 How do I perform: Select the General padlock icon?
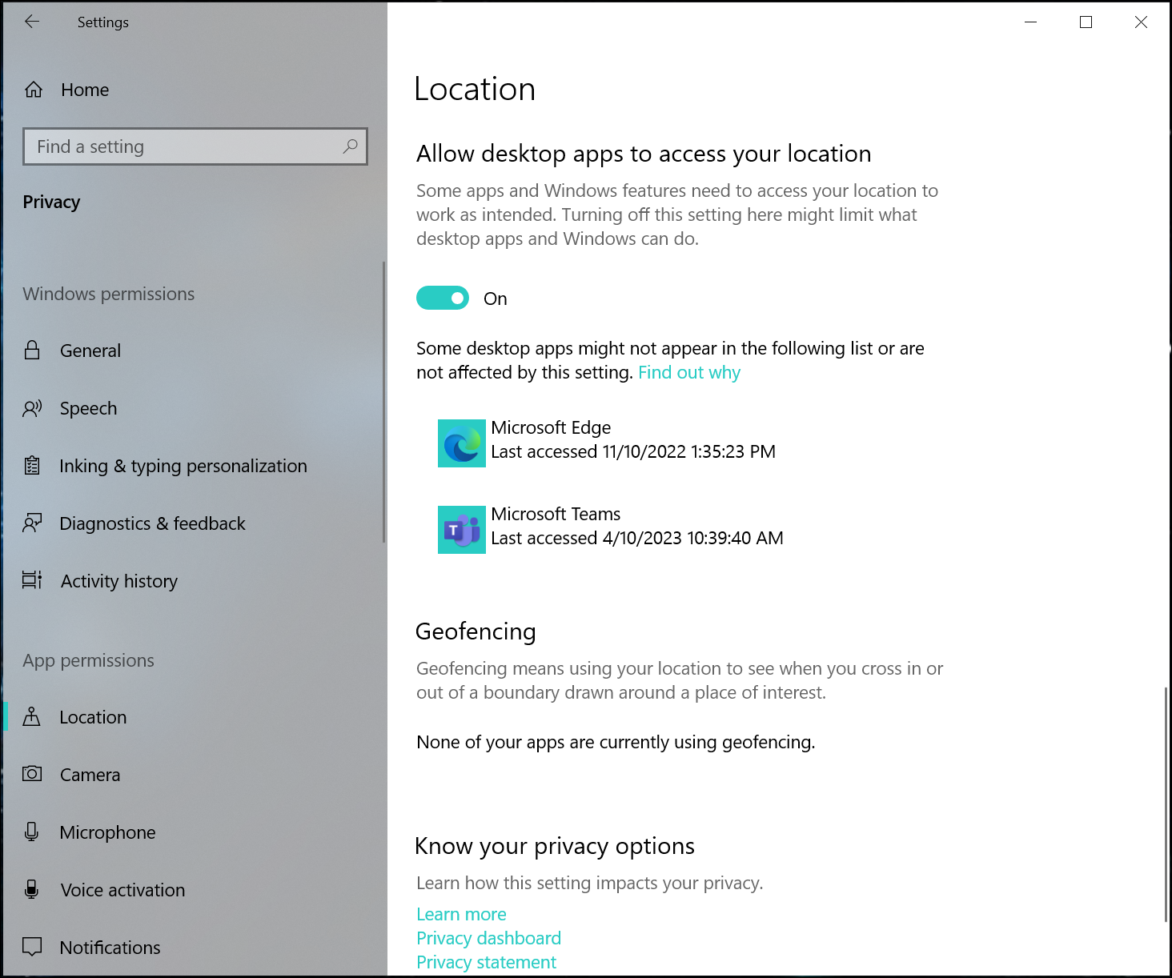click(x=32, y=350)
